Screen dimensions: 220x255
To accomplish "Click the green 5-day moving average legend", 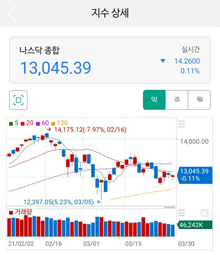I will [14, 123].
